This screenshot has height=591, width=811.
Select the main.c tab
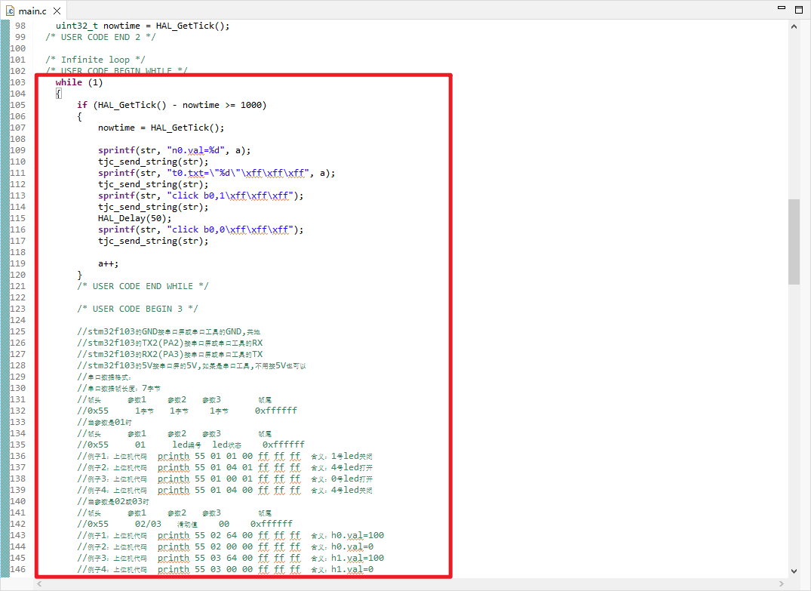click(32, 11)
